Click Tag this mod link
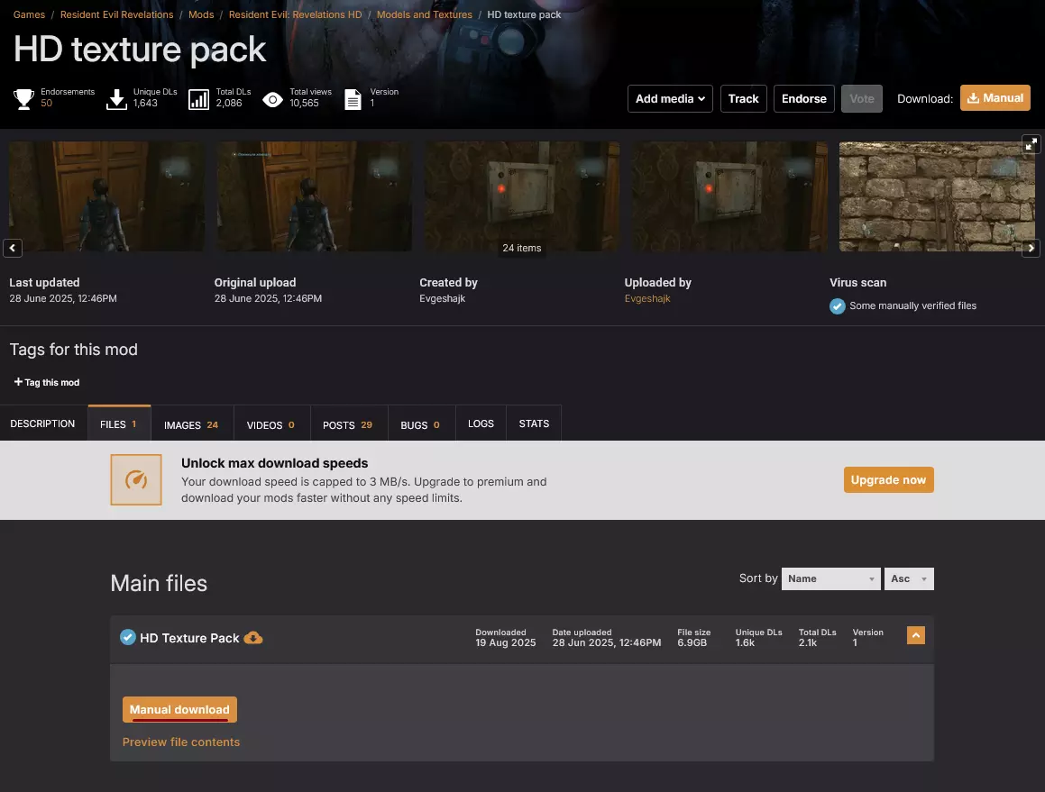The image size is (1045, 792). tap(47, 382)
